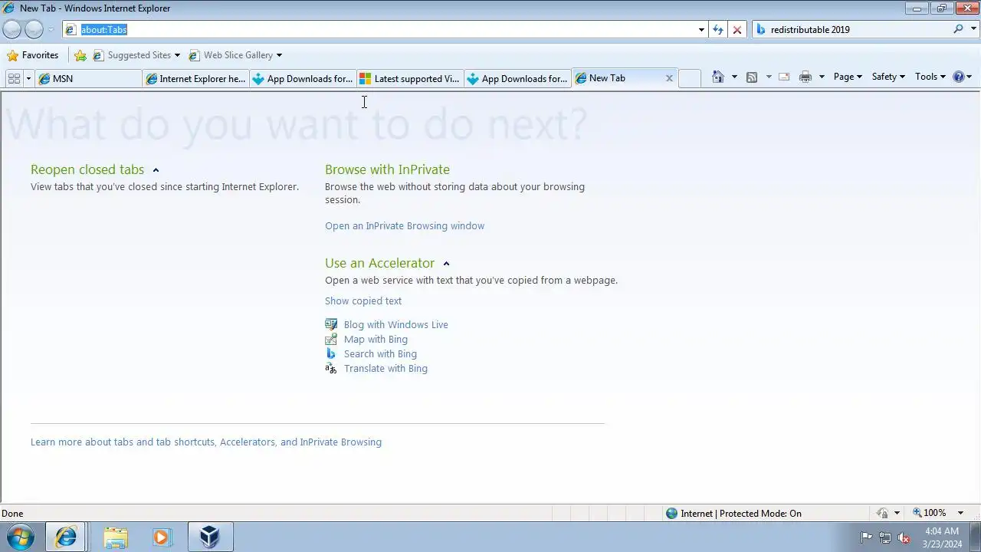
Task: Click the Back navigation button
Action: tap(11, 29)
